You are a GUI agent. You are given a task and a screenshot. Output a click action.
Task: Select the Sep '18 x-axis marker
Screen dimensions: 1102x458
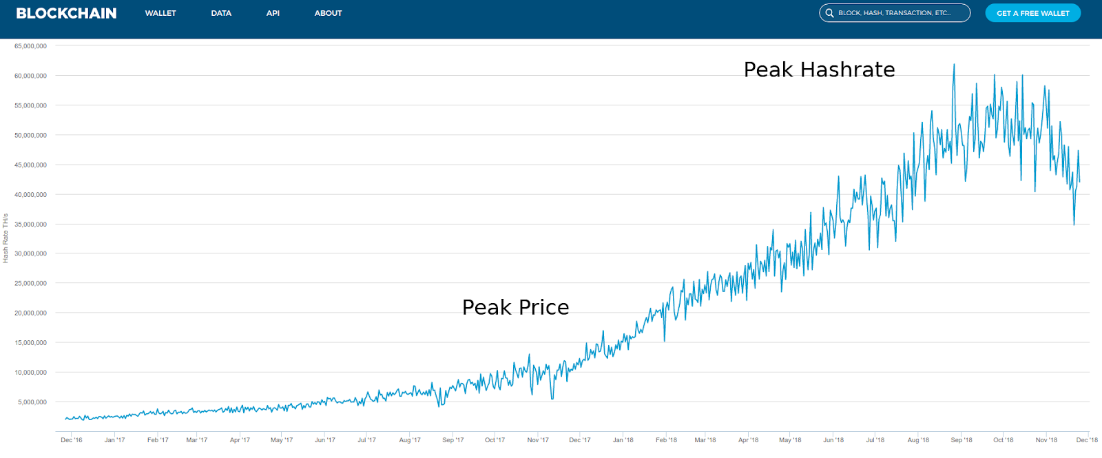(961, 440)
